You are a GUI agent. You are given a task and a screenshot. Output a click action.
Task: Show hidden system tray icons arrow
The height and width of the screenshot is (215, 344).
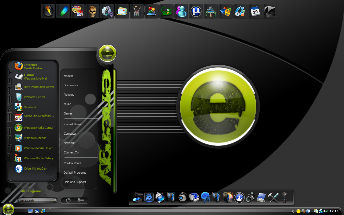click(x=293, y=211)
